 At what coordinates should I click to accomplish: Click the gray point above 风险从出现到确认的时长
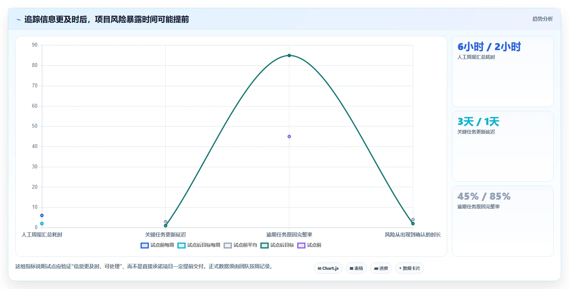pos(413,220)
